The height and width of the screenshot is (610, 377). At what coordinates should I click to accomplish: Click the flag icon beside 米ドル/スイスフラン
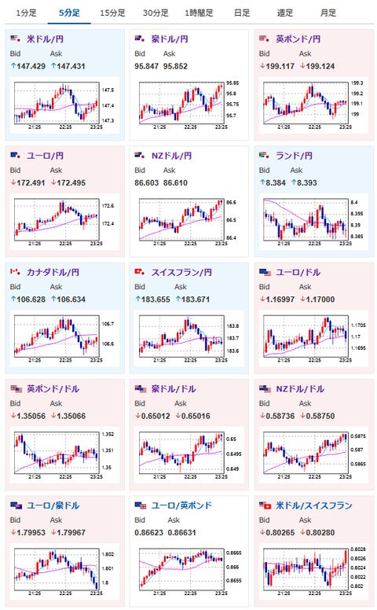coord(265,505)
